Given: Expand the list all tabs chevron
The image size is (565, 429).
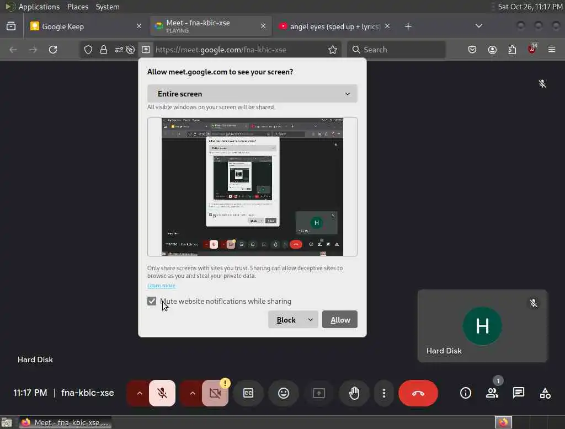Looking at the screenshot, I should coord(478,26).
